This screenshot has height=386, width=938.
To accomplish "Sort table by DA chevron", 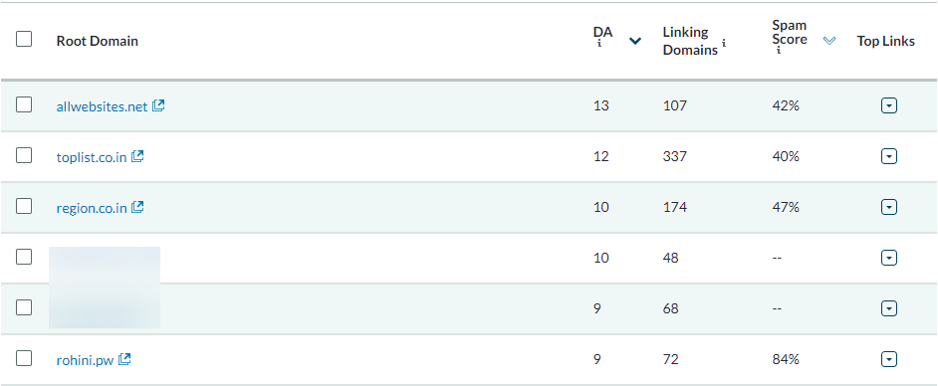I will [635, 41].
